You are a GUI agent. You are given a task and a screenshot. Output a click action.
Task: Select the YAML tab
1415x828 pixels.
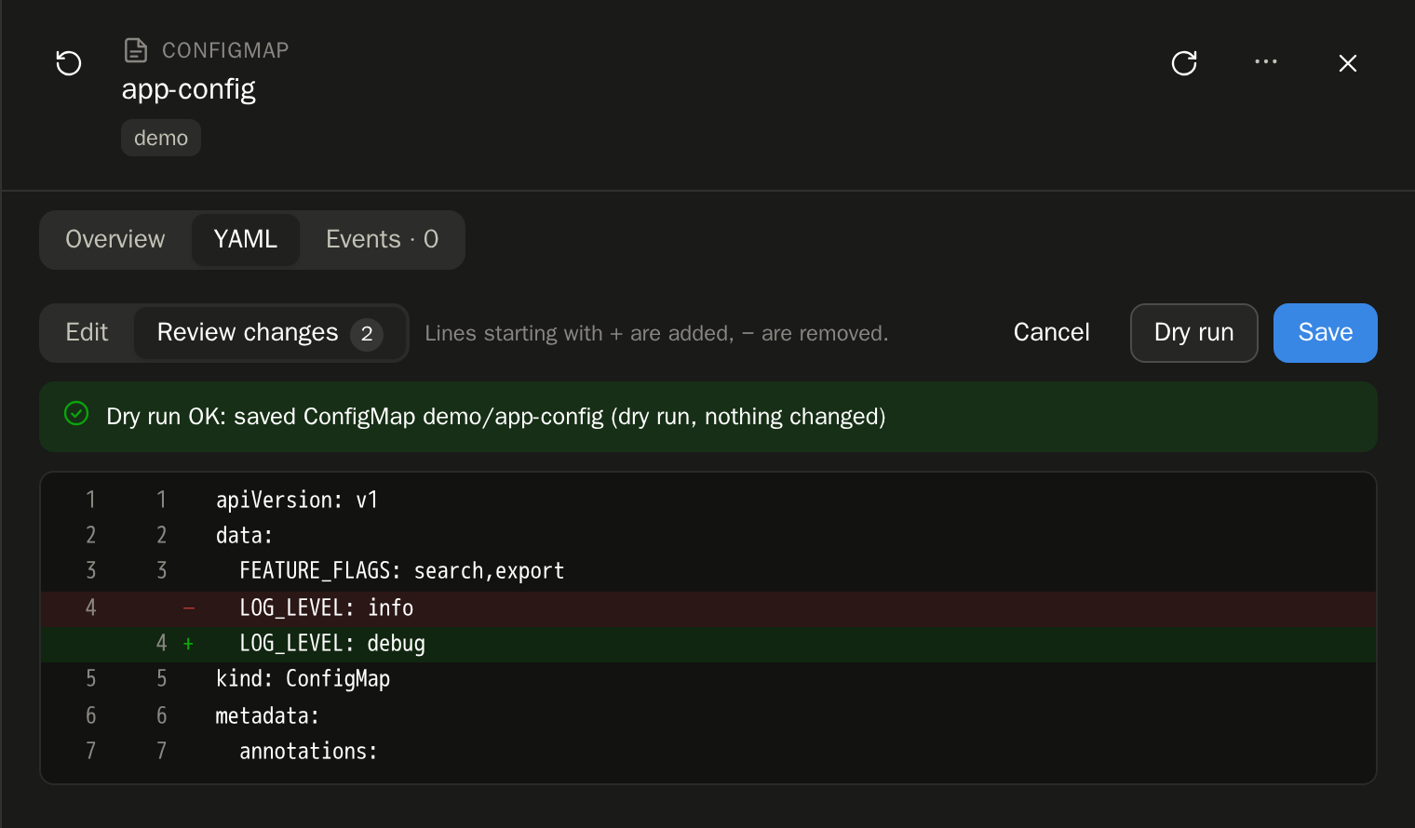coord(246,239)
